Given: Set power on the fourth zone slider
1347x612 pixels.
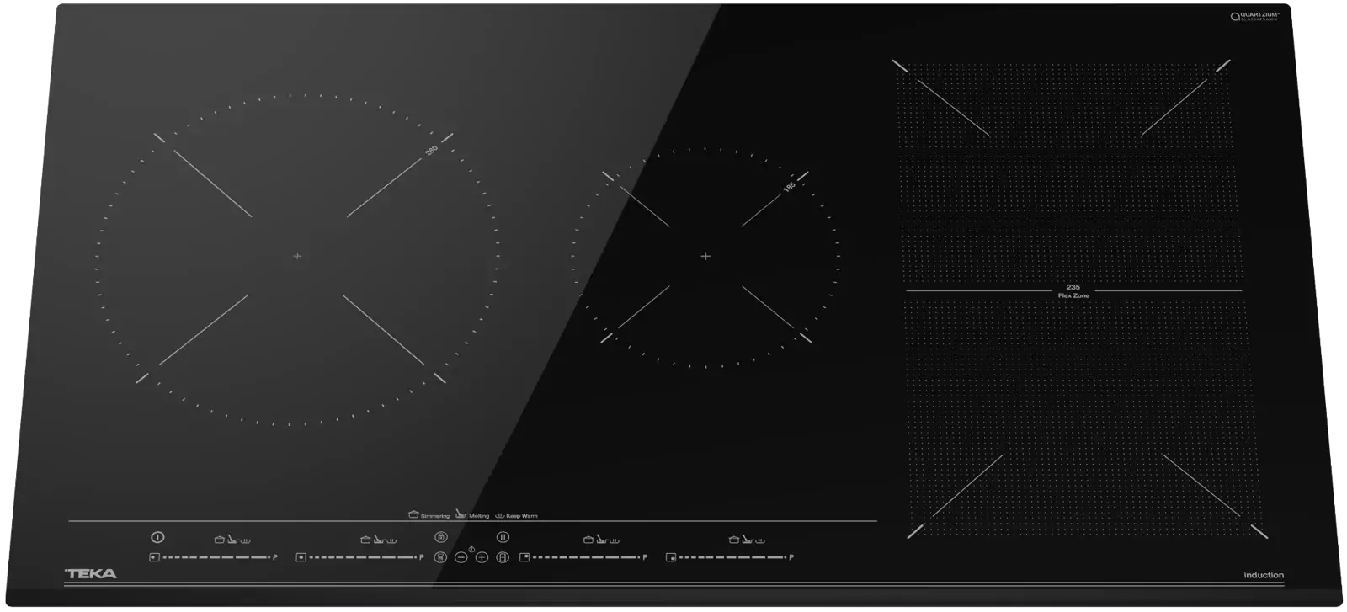Looking at the screenshot, I should click(732, 557).
